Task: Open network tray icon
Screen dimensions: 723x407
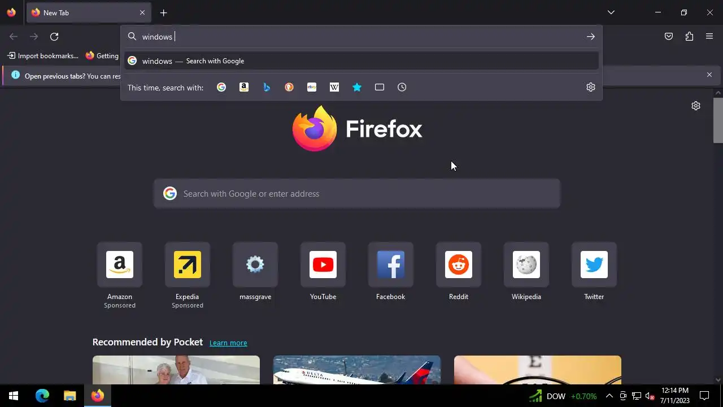Action: [636, 396]
